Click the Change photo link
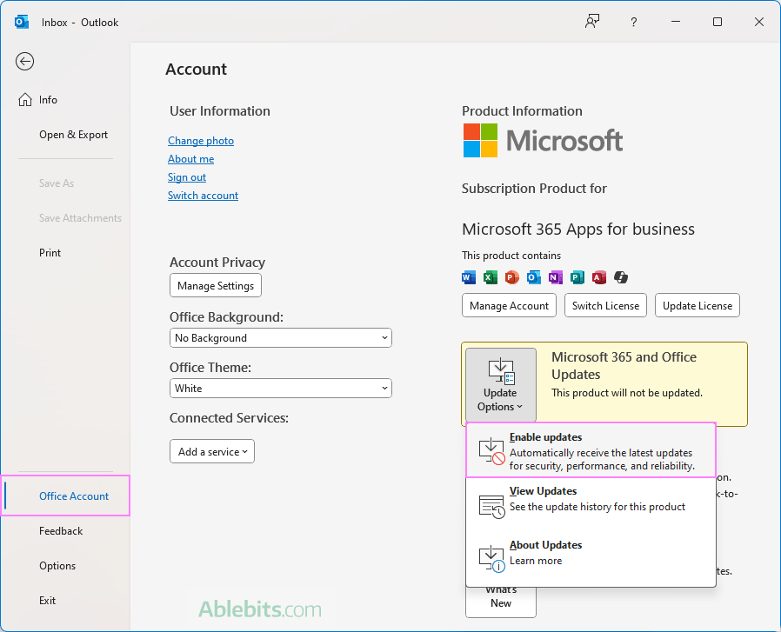The height and width of the screenshot is (632, 781). [201, 141]
